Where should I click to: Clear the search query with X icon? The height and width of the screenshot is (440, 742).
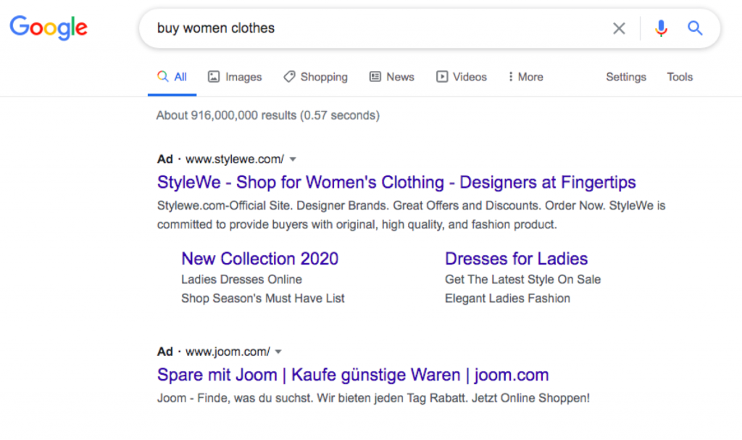pos(619,28)
